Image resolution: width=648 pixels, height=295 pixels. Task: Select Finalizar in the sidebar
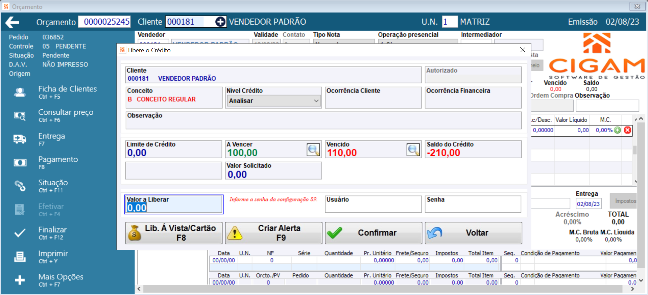pos(52,233)
